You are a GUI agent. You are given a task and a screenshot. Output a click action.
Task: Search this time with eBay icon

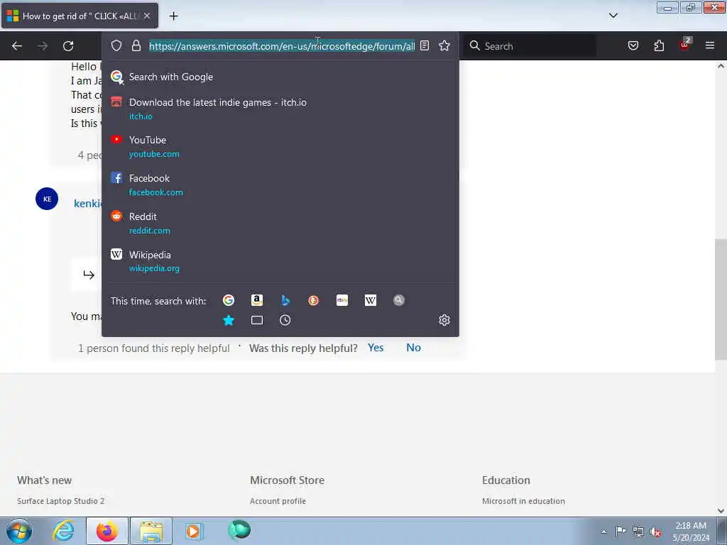coord(342,300)
